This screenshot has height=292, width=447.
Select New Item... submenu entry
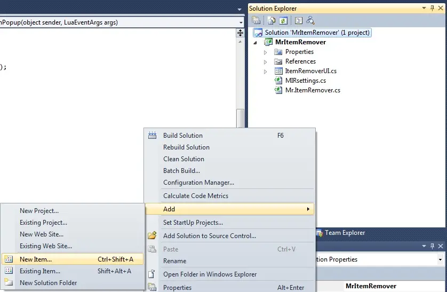click(x=73, y=259)
